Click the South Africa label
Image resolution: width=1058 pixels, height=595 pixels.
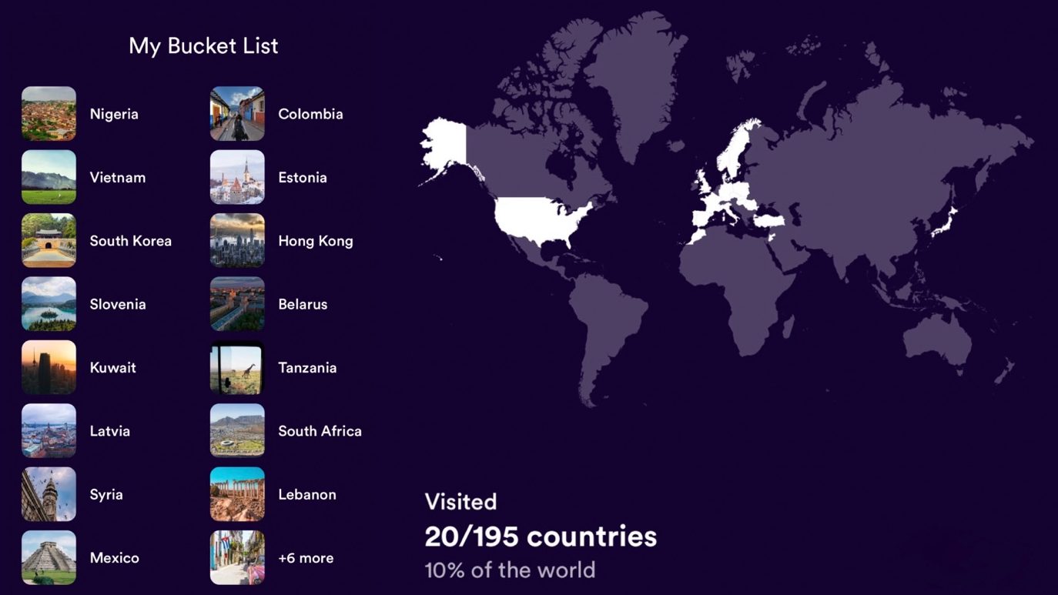click(x=320, y=431)
